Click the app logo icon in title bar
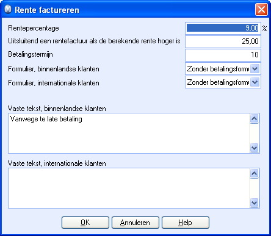Image resolution: width=271 pixels, height=236 pixels. (8, 9)
